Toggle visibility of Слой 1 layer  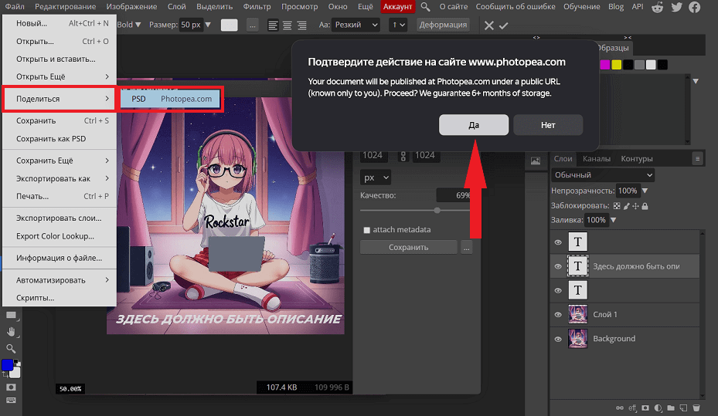[x=558, y=315]
